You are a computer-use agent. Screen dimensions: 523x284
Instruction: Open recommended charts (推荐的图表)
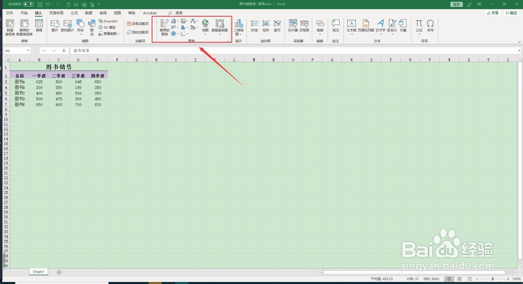coord(164,27)
